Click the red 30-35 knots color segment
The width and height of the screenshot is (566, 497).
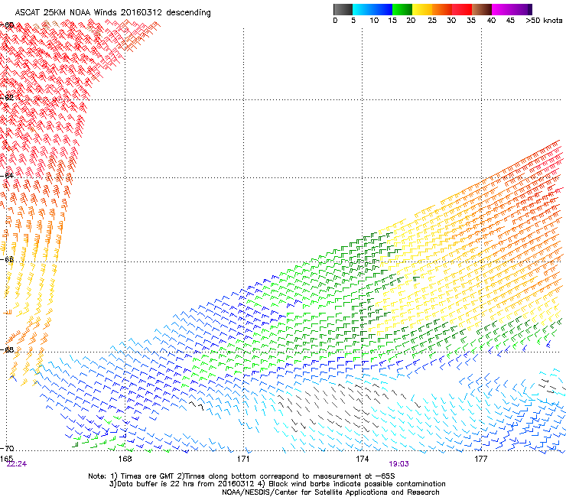coord(462,9)
